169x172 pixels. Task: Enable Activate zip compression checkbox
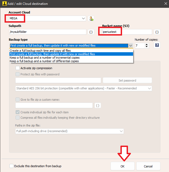tap(18, 68)
